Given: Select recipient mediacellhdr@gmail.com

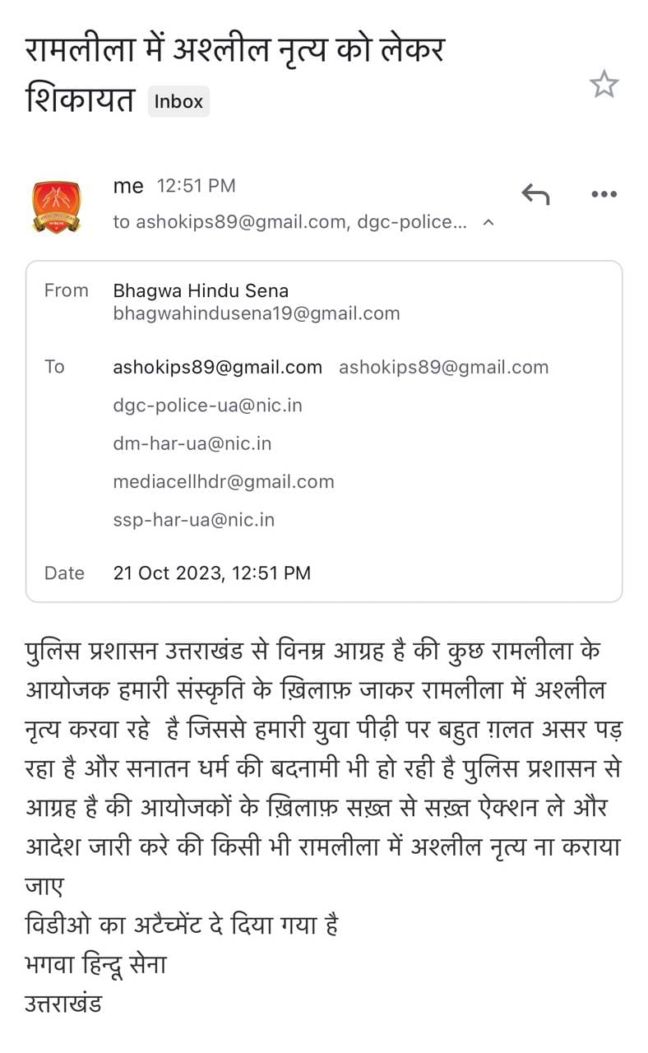Looking at the screenshot, I should pyautogui.click(x=224, y=481).
